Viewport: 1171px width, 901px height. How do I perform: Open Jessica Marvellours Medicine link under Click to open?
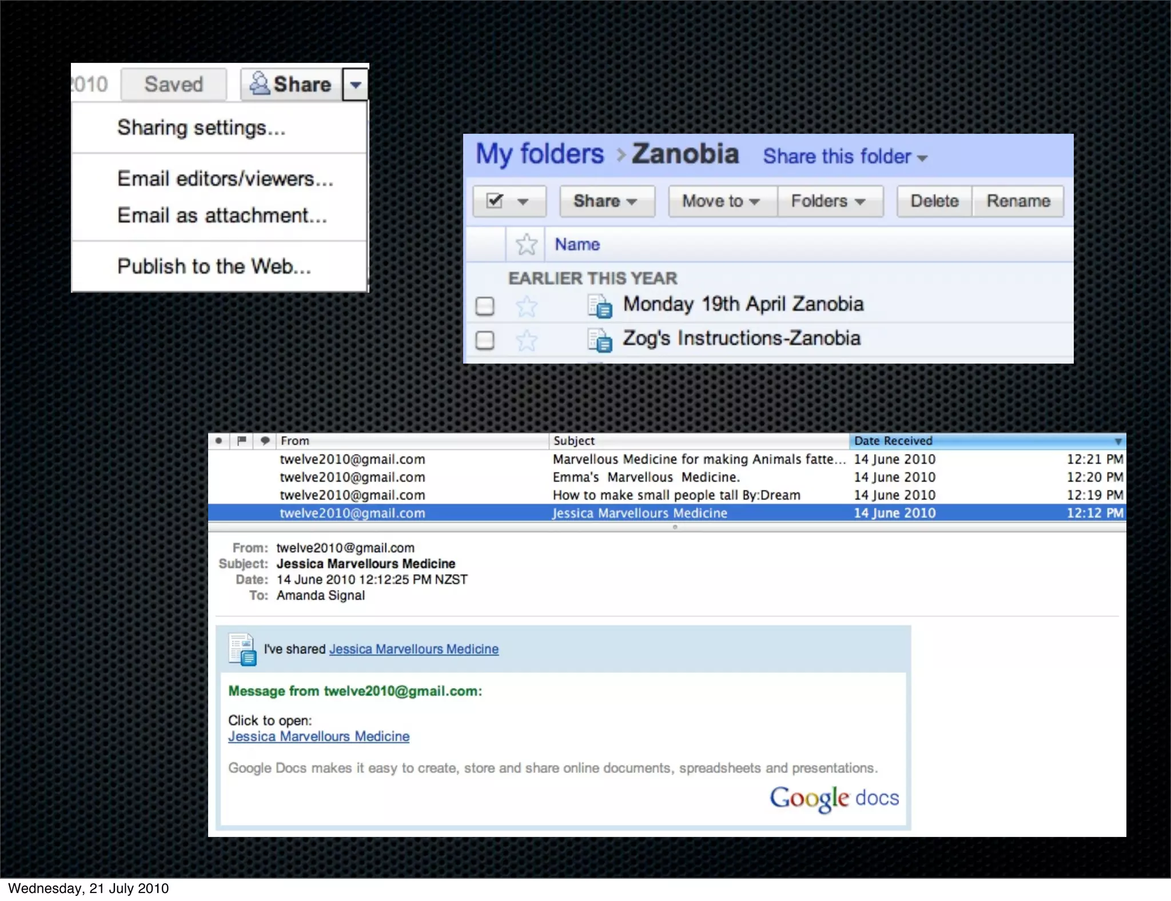[x=318, y=736]
